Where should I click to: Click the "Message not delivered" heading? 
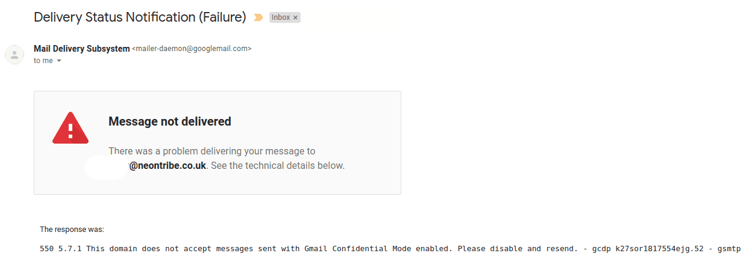pyautogui.click(x=170, y=121)
